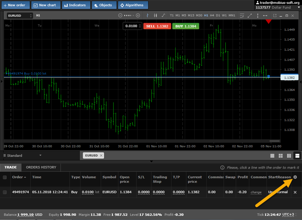Set timeframe to T1
The image size is (302, 220).
[172, 15]
